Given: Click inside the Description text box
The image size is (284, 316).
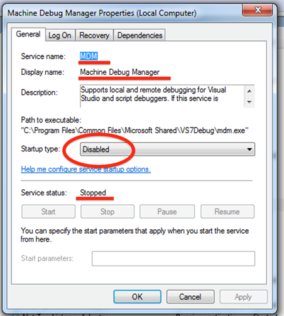Looking at the screenshot, I should tap(162, 96).
